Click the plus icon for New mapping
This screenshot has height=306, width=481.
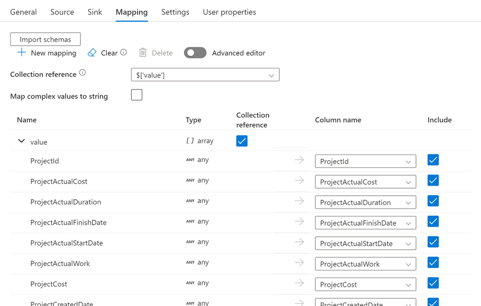pos(22,52)
